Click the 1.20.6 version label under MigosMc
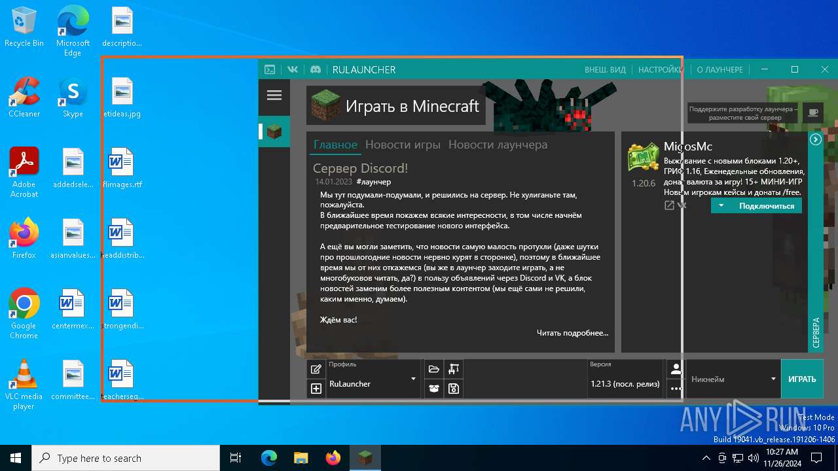This screenshot has width=838, height=471. (x=643, y=183)
